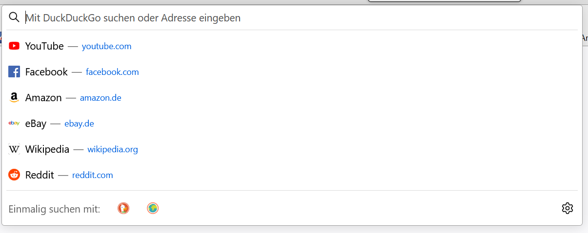The width and height of the screenshot is (588, 233).
Task: Open the youtube.com link
Action: click(x=106, y=46)
